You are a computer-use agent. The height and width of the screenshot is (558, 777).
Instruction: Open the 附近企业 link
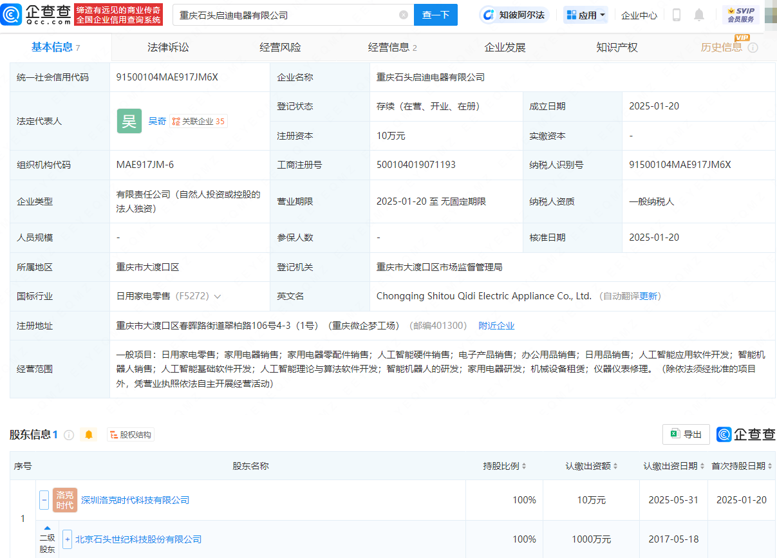pyautogui.click(x=496, y=326)
